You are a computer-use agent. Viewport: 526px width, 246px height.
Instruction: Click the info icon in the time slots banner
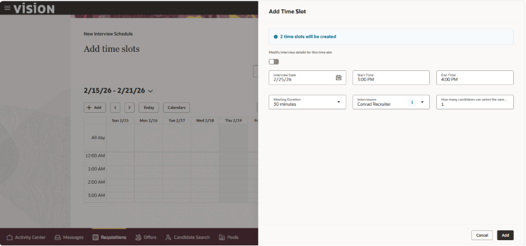point(276,37)
